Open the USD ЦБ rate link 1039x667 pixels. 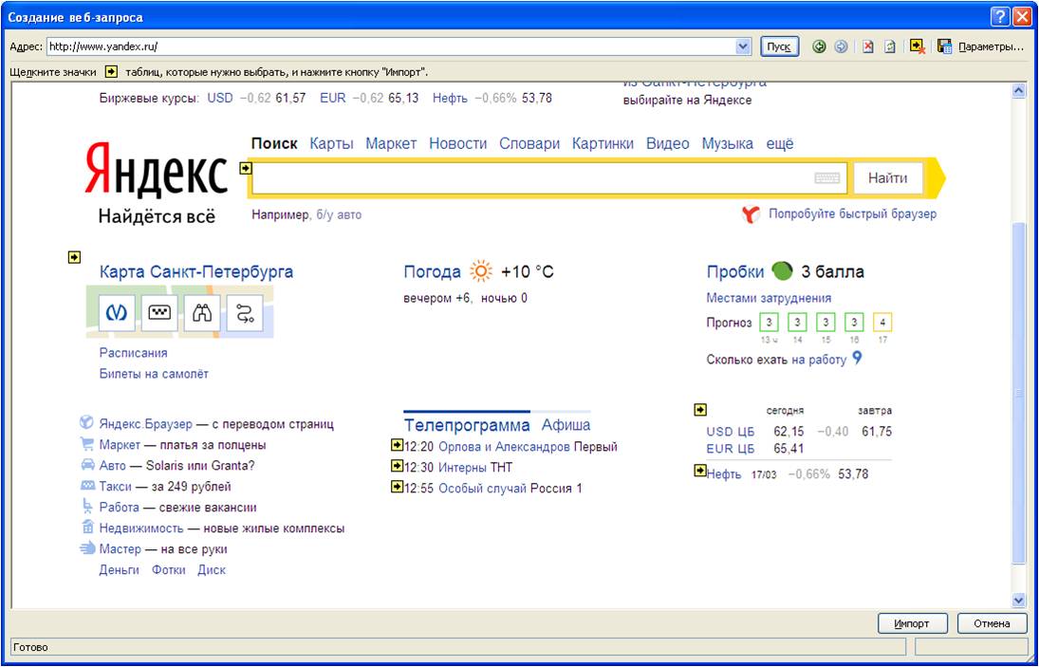click(x=731, y=432)
